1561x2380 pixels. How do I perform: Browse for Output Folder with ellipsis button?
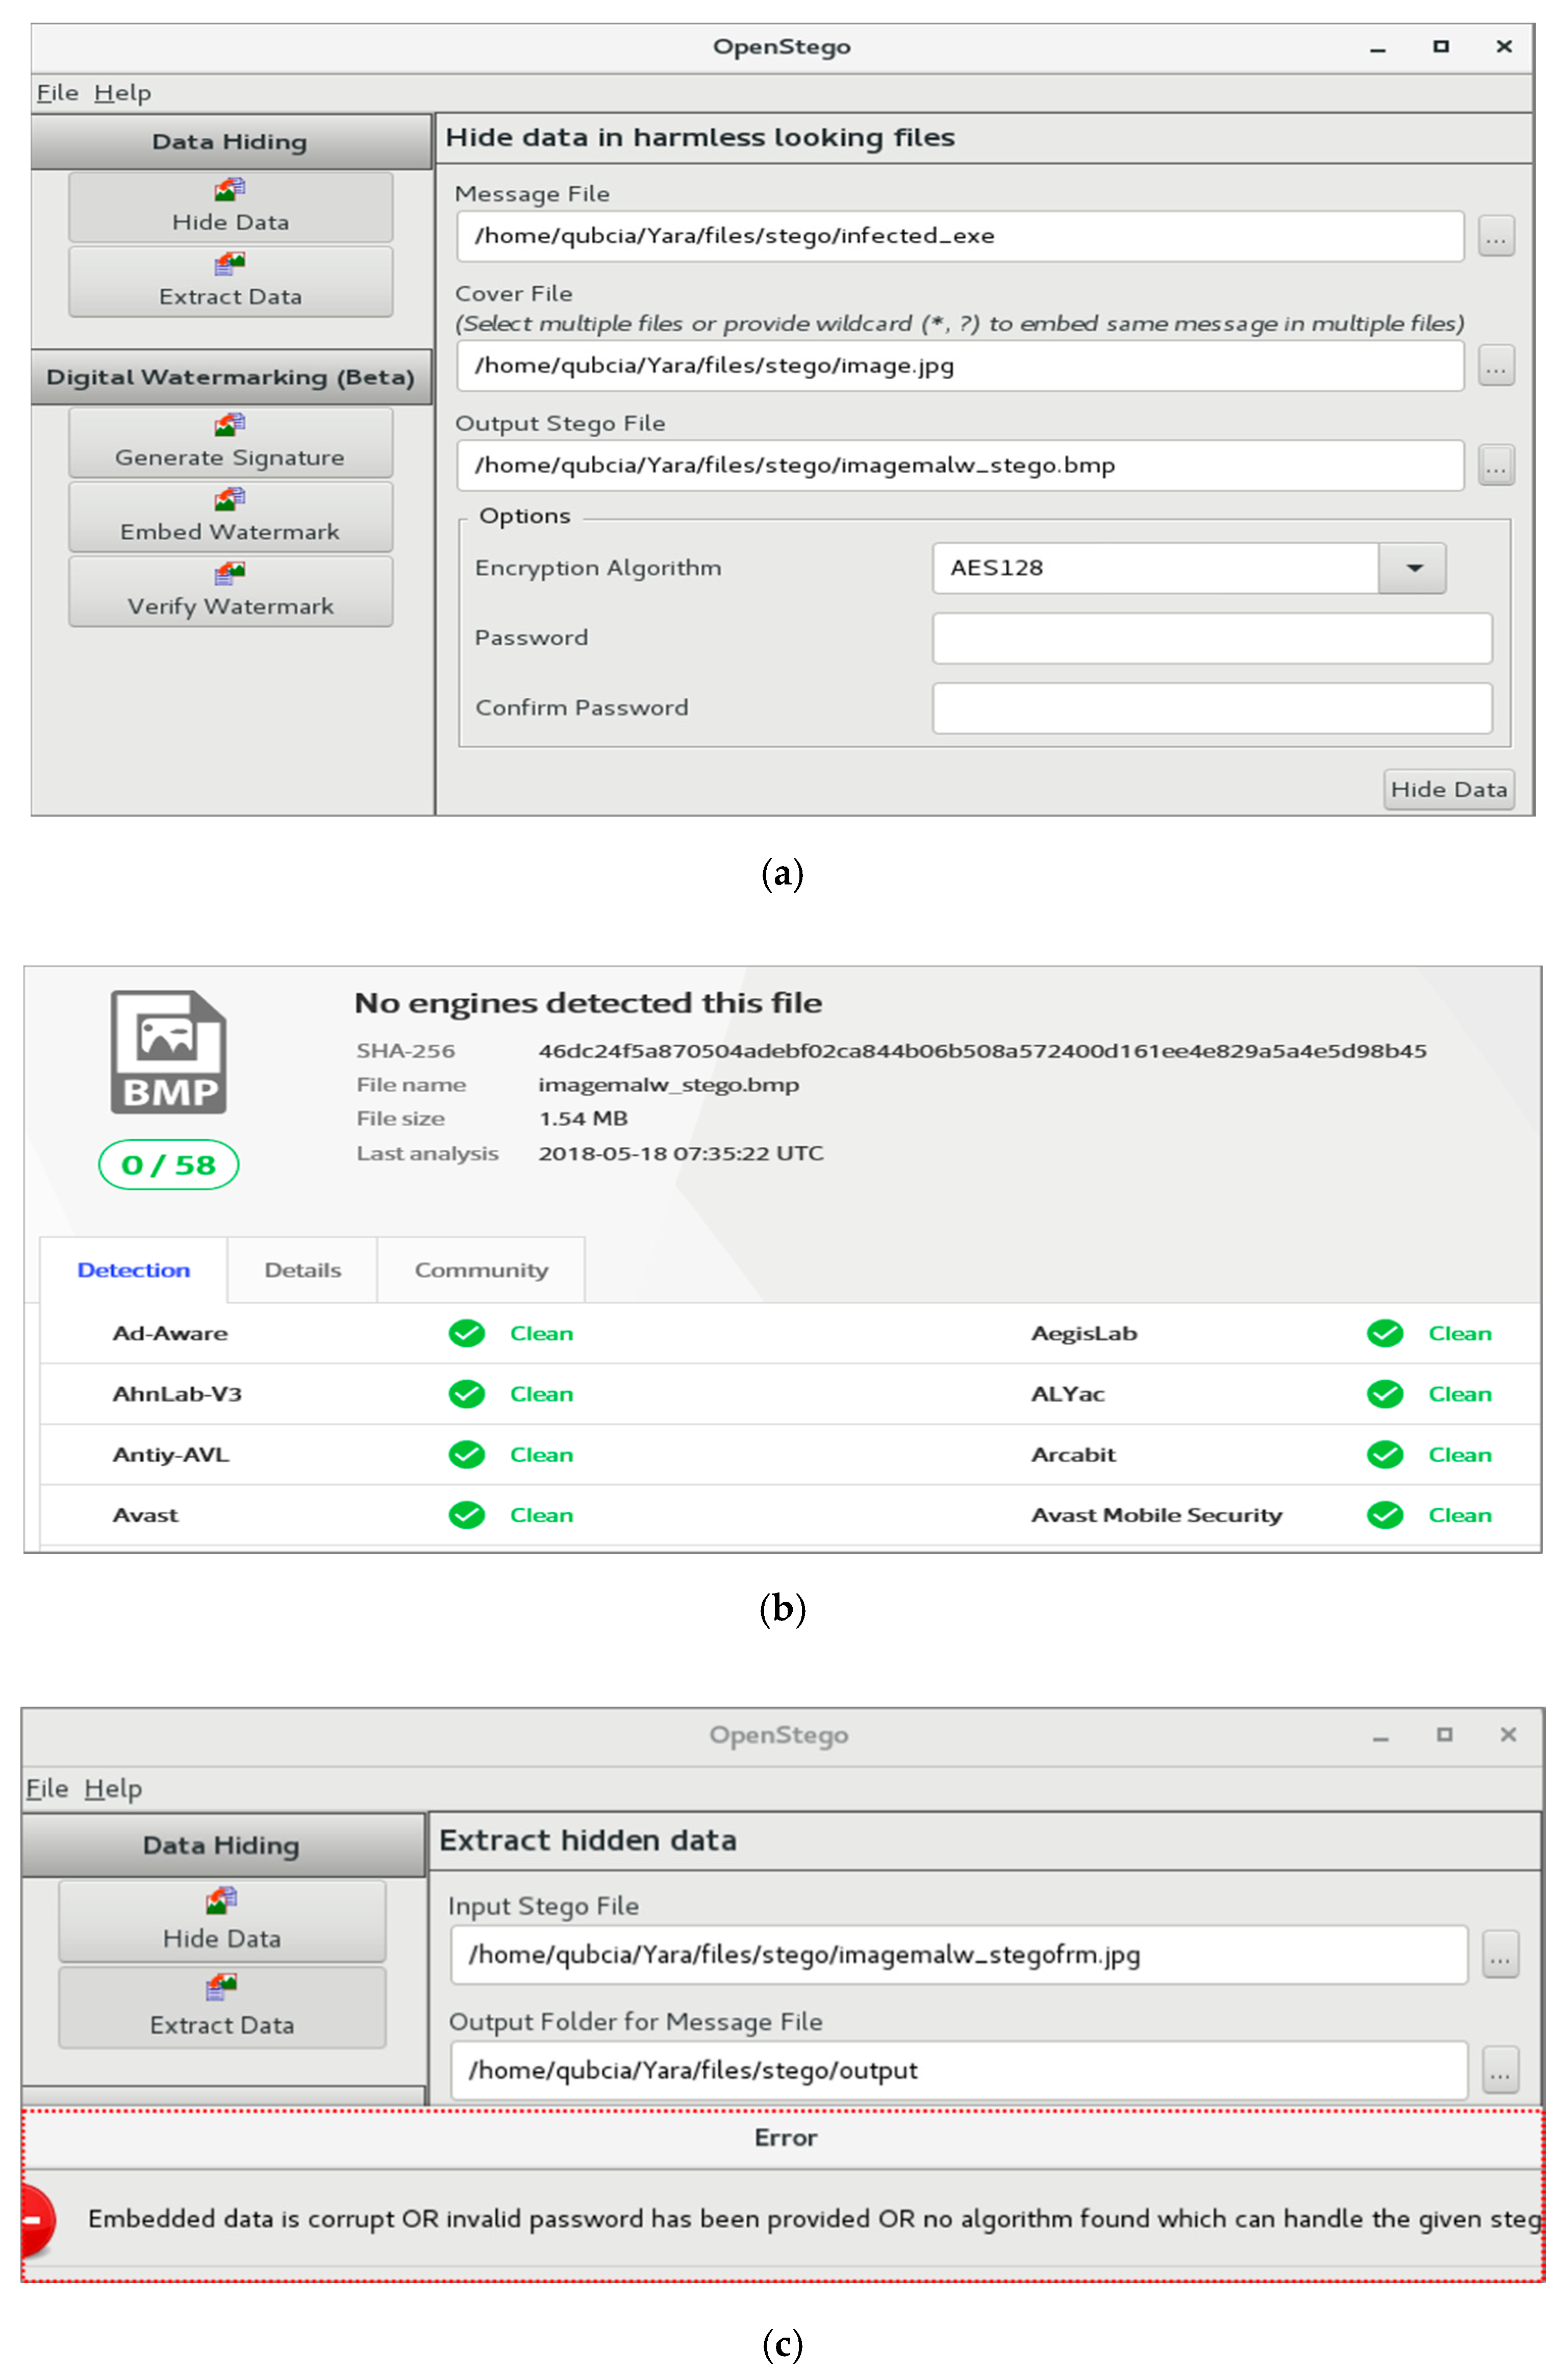(x=1500, y=2070)
